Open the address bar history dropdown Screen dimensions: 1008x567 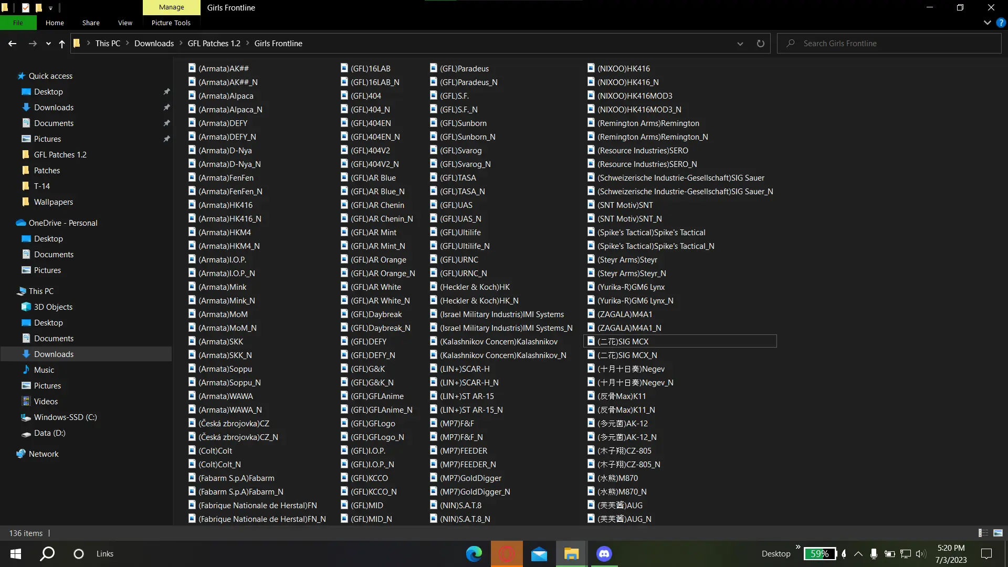(740, 44)
